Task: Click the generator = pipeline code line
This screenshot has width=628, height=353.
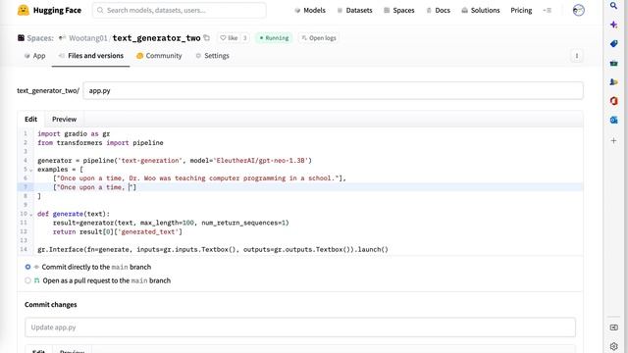Action: [175, 161]
